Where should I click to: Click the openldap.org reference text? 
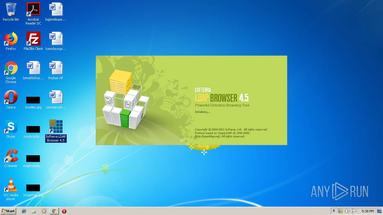click(220, 136)
